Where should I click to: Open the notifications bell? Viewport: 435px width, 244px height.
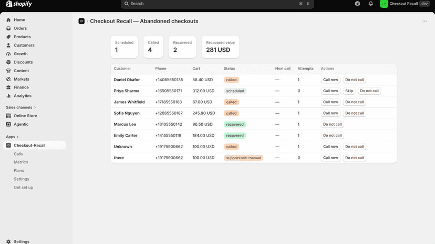point(370,4)
